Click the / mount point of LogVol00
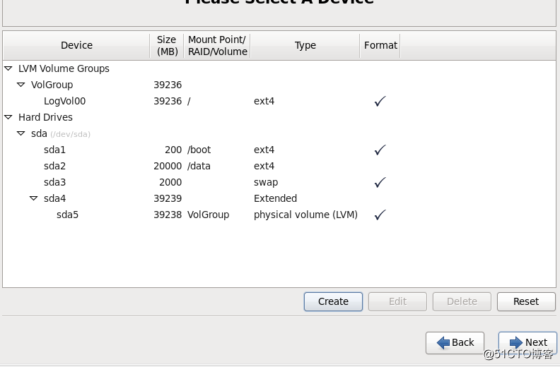The image size is (560, 367). click(x=189, y=102)
